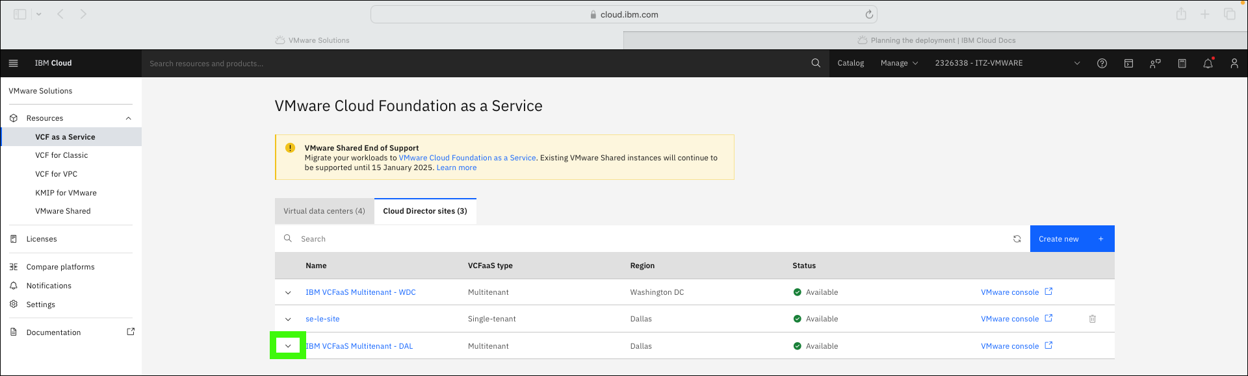Collapse the Resources section in sidebar
The height and width of the screenshot is (376, 1248).
(x=129, y=118)
